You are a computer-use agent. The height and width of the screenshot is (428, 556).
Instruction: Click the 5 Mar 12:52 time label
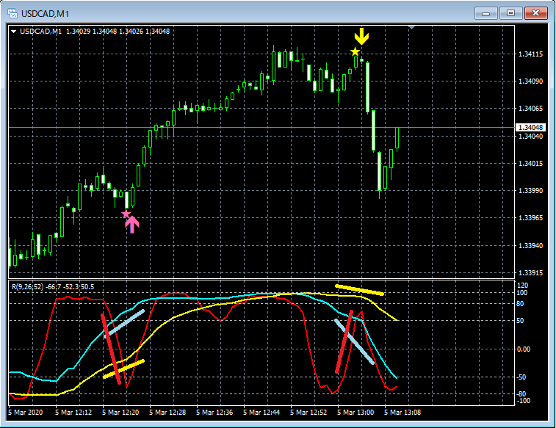308,413
